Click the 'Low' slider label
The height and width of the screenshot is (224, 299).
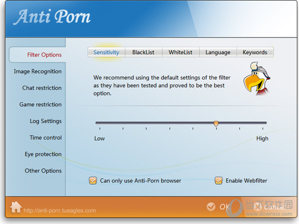pyautogui.click(x=99, y=139)
